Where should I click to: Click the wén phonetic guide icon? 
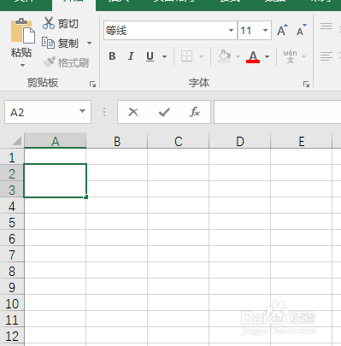[x=290, y=56]
